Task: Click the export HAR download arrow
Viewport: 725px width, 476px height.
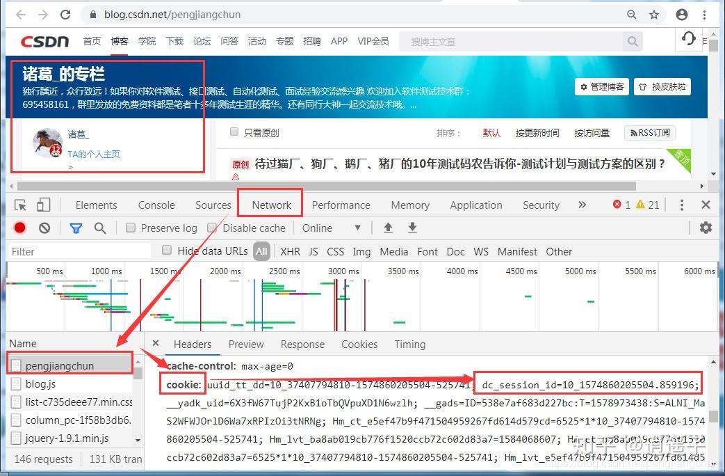Action: 412,228
